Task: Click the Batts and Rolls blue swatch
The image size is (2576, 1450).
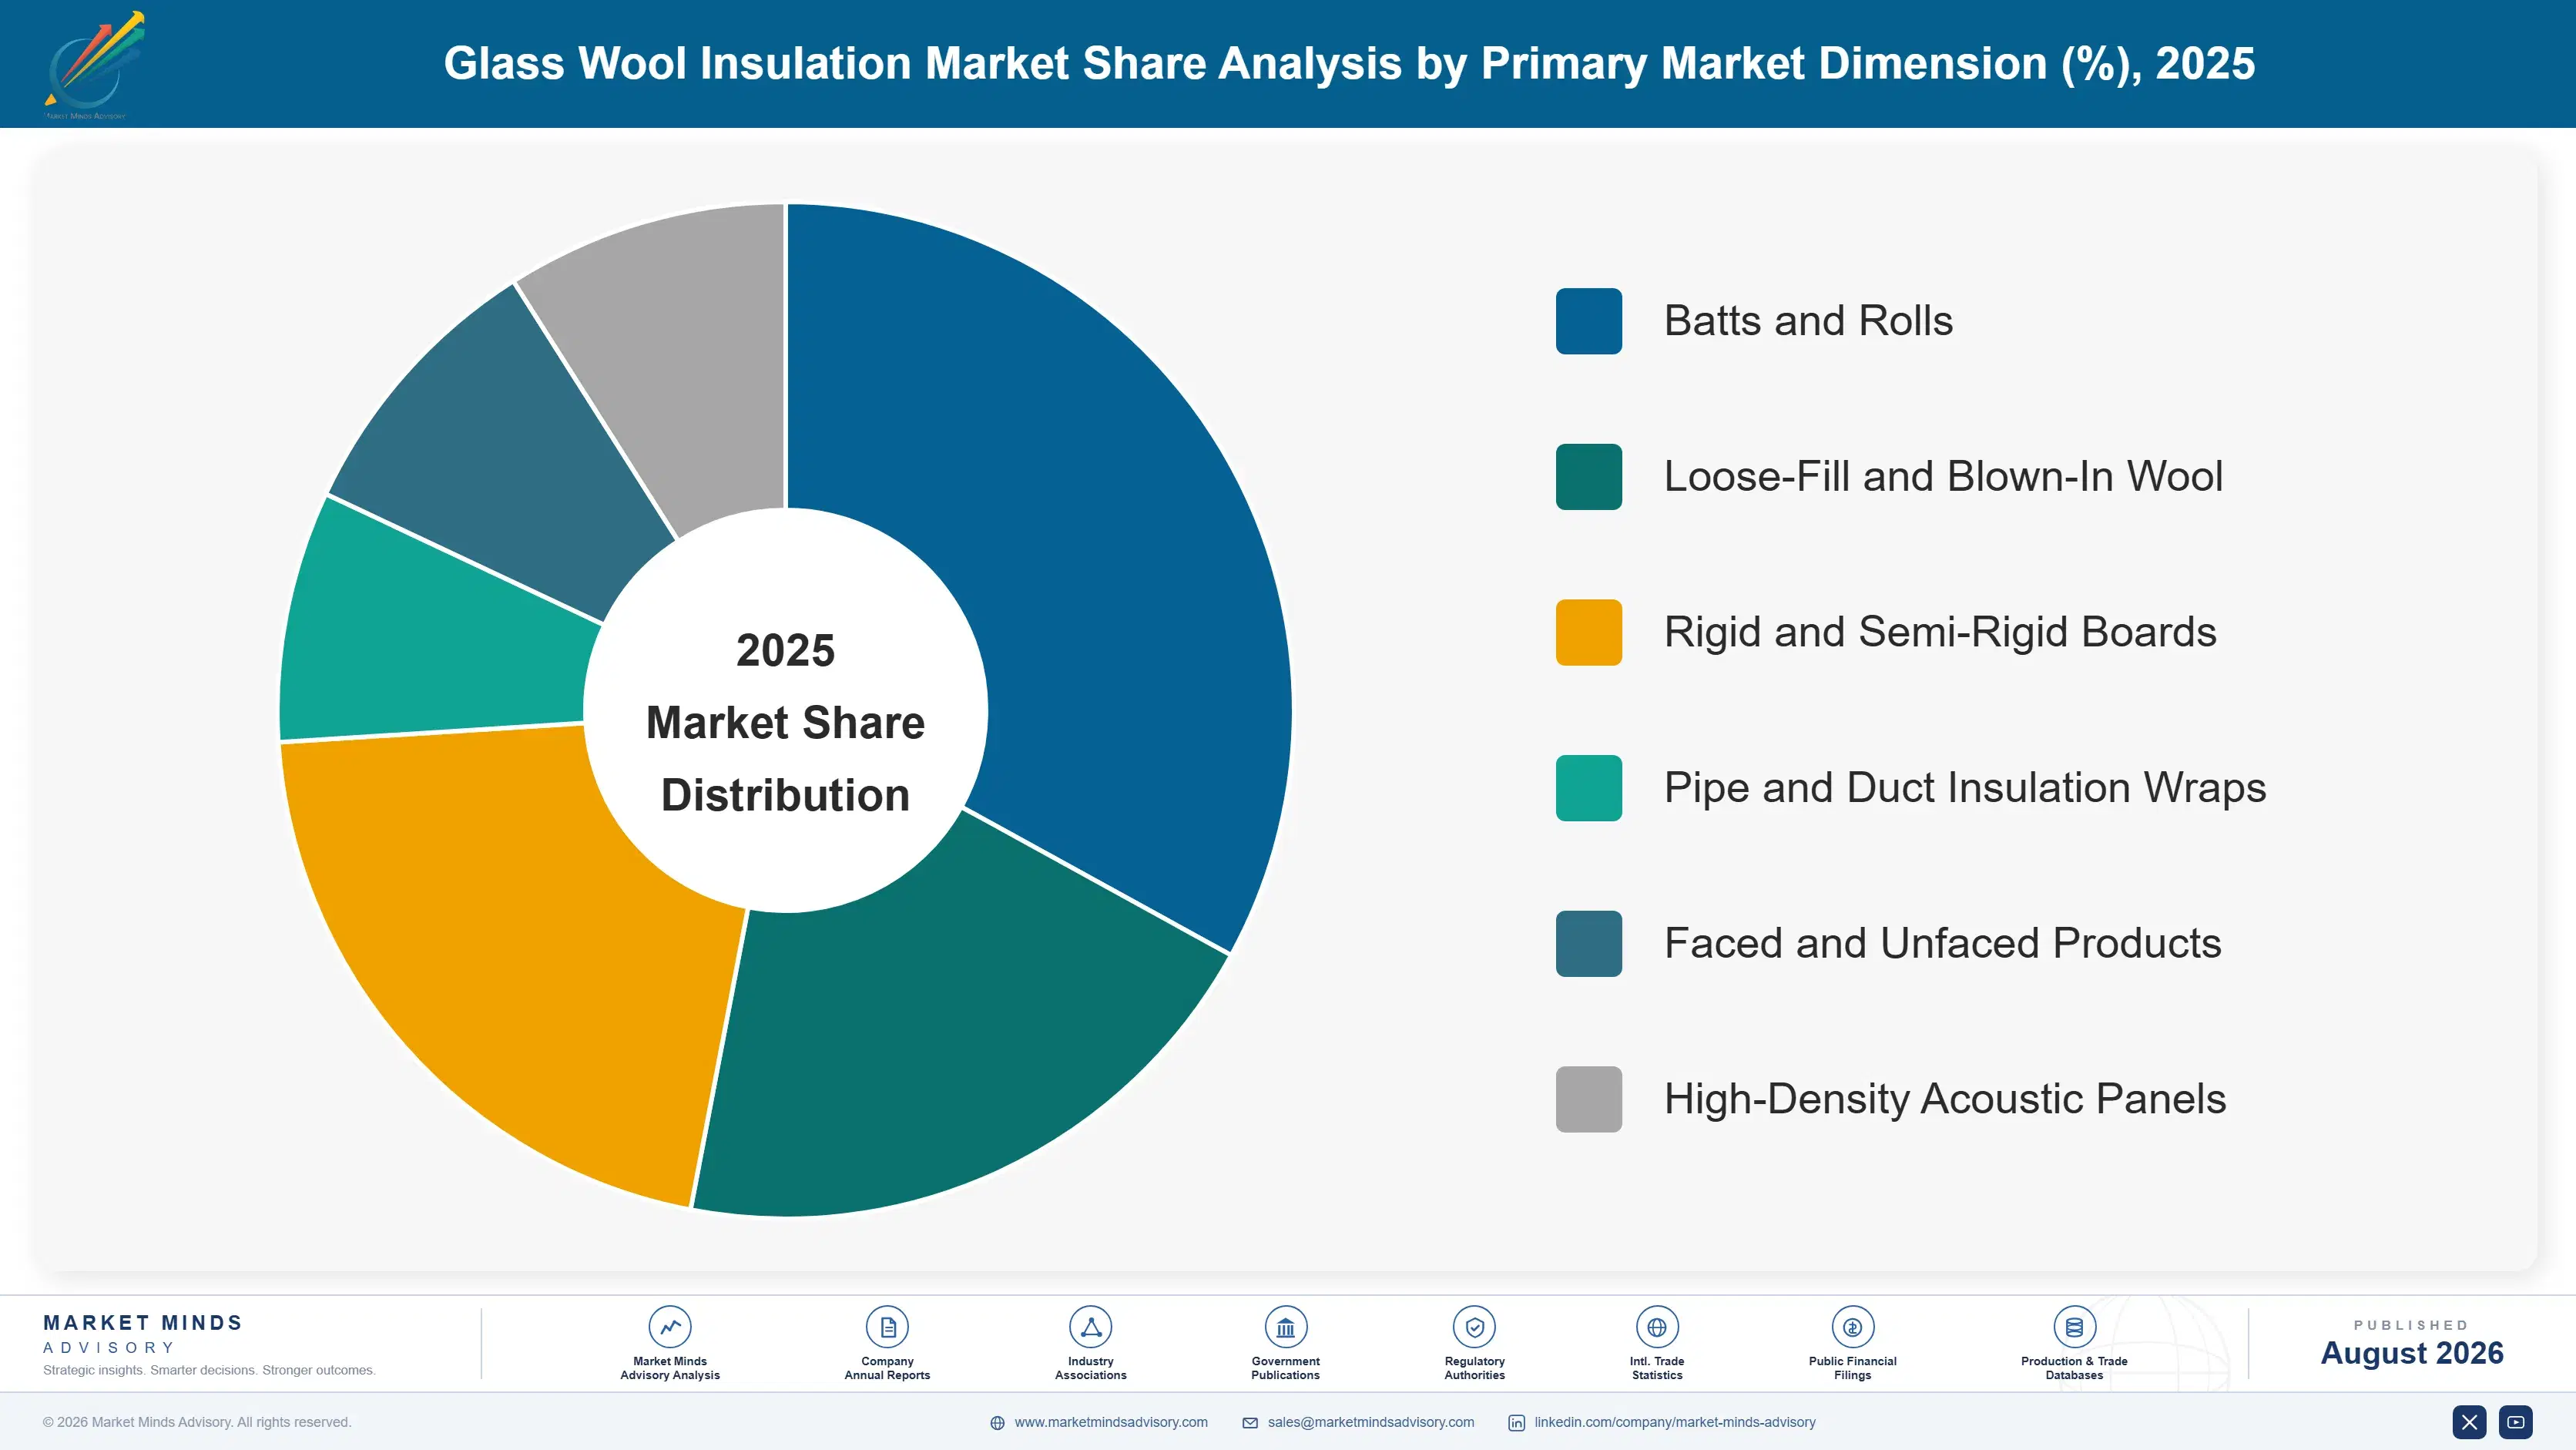Action: coord(1588,321)
